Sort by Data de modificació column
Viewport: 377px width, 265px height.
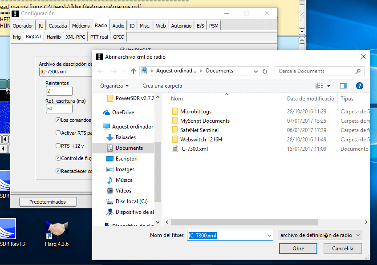point(310,99)
